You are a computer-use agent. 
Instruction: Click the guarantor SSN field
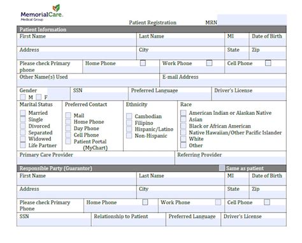pyautogui.click(x=54, y=223)
